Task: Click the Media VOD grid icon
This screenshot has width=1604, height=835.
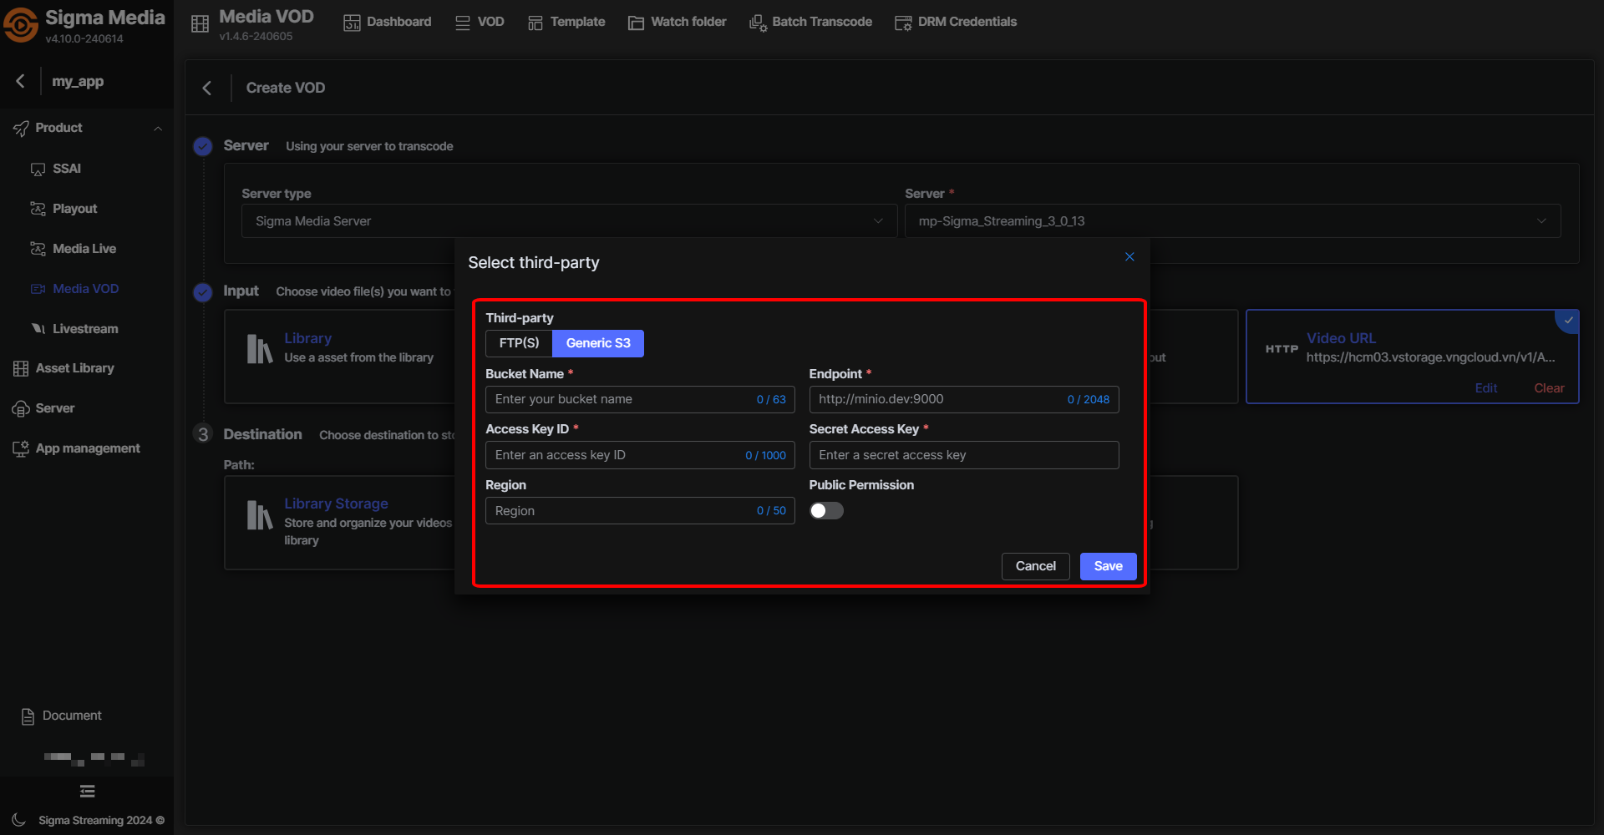Action: point(200,24)
